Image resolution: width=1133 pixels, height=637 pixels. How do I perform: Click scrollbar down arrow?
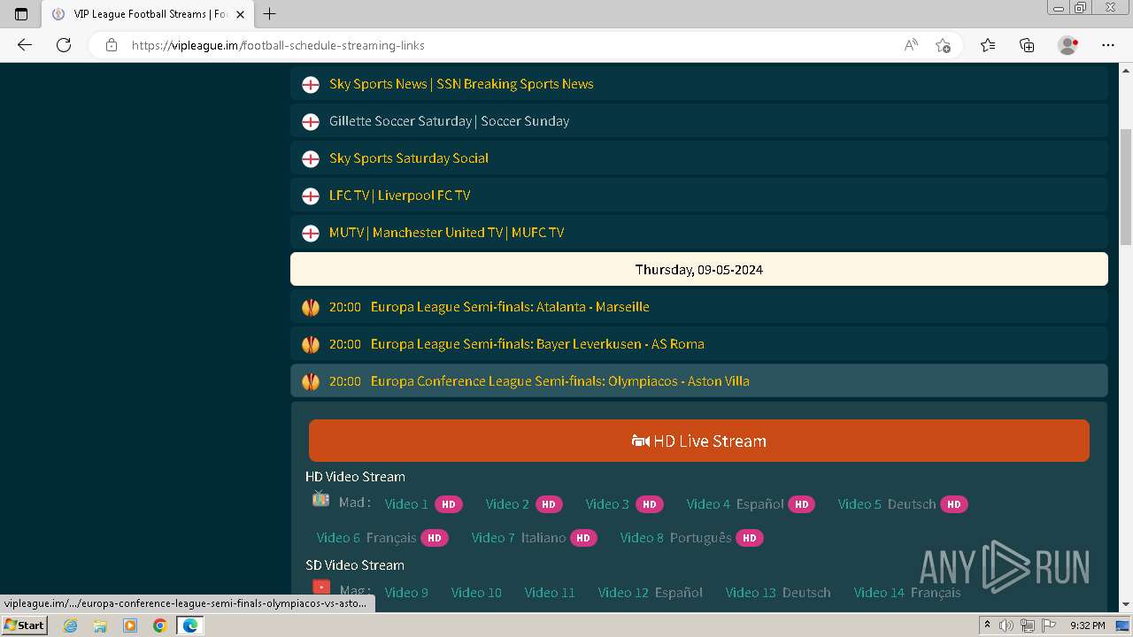1126,604
